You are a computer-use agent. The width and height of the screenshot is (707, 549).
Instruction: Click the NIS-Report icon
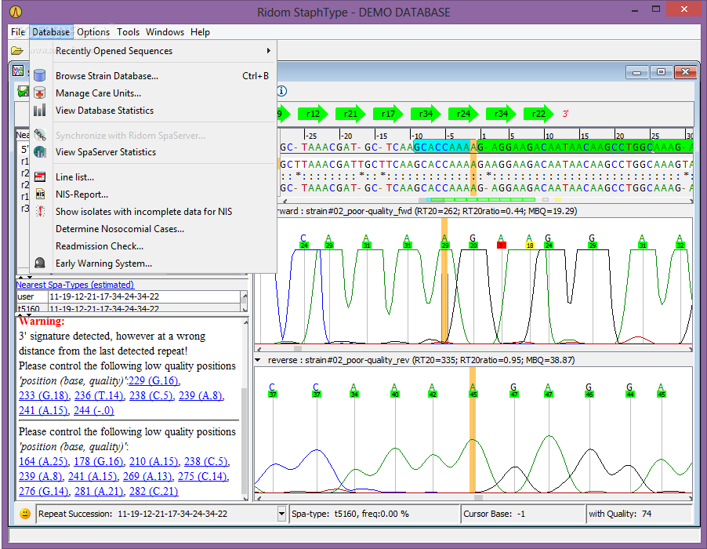40,194
